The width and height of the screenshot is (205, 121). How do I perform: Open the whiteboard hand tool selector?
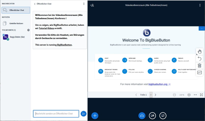pos(199,52)
